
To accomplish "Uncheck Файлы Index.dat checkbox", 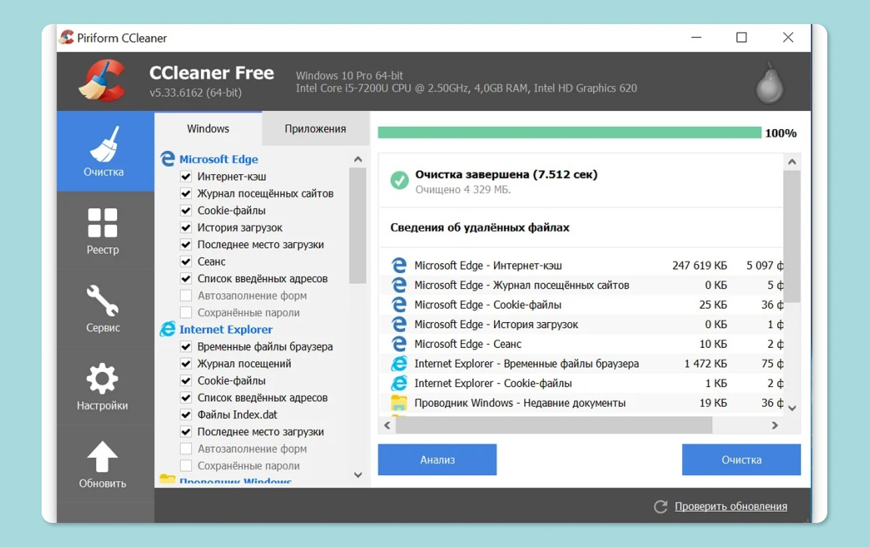I will tap(186, 415).
